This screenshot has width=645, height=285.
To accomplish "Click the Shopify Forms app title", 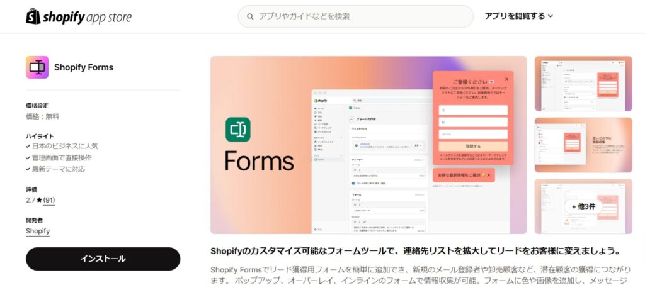I will pos(84,67).
